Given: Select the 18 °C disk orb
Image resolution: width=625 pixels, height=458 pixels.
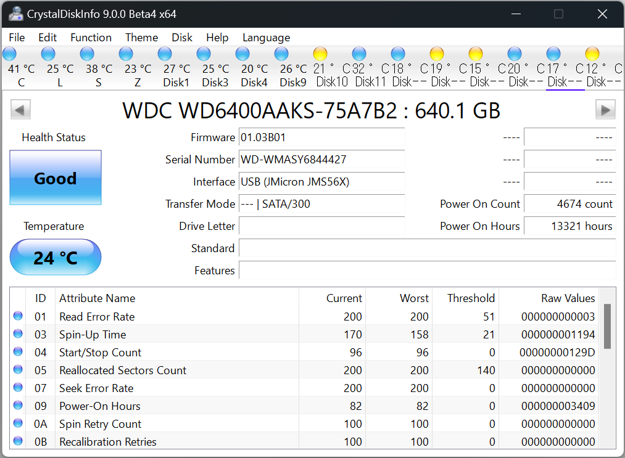Looking at the screenshot, I should (x=398, y=54).
